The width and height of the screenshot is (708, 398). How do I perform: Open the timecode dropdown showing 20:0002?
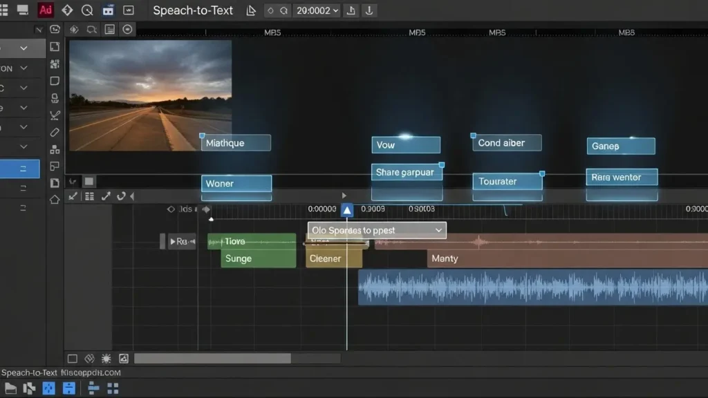click(316, 10)
